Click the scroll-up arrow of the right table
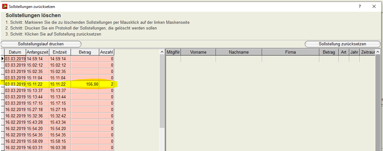 point(378,52)
